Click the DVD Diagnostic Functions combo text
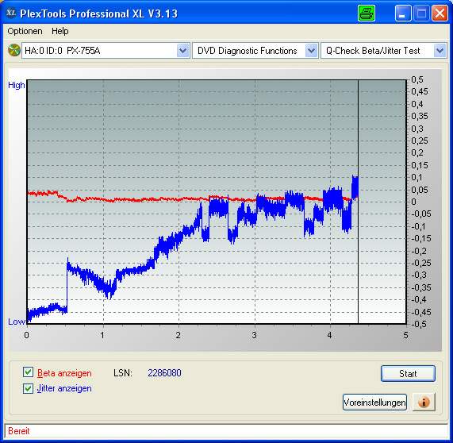This screenshot has width=453, height=443. 248,51
